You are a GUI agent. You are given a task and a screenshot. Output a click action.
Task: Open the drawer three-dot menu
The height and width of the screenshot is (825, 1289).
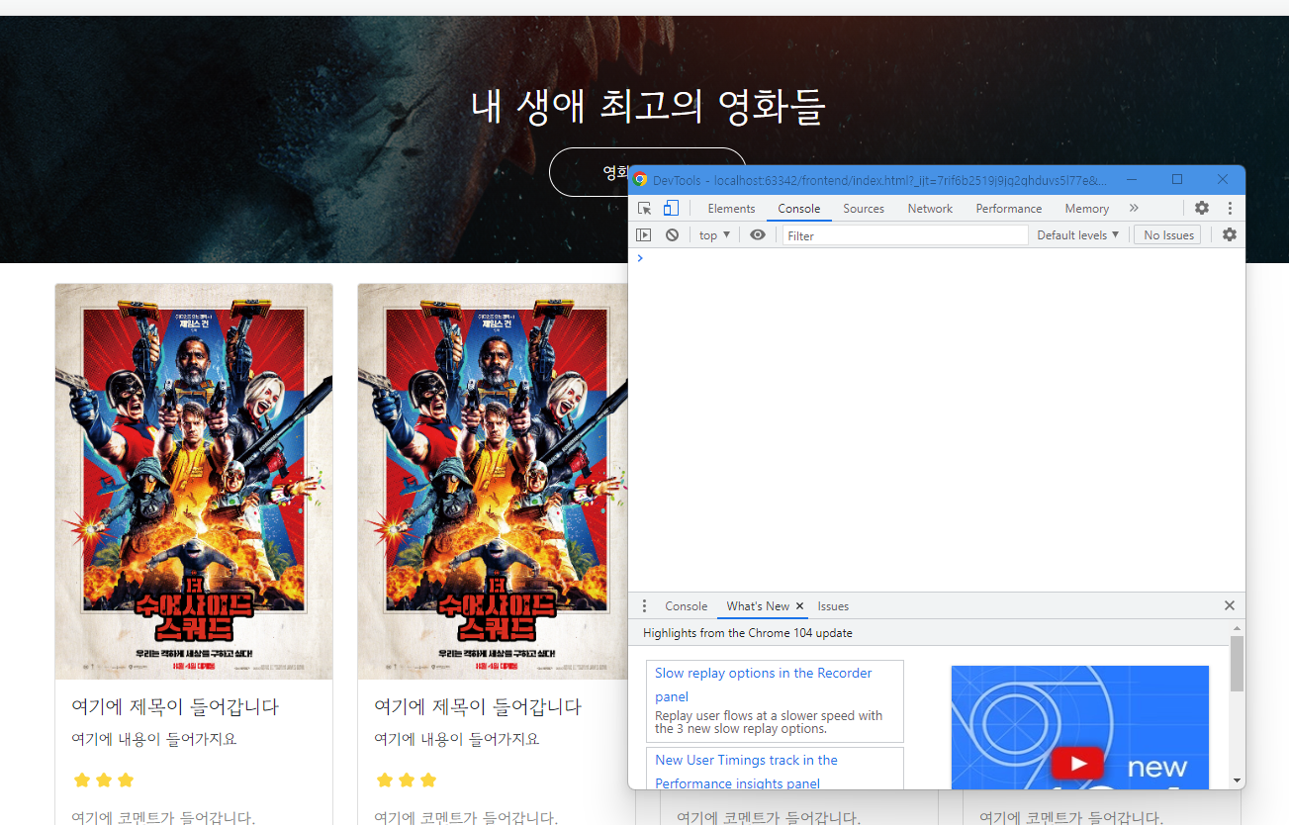pos(644,606)
